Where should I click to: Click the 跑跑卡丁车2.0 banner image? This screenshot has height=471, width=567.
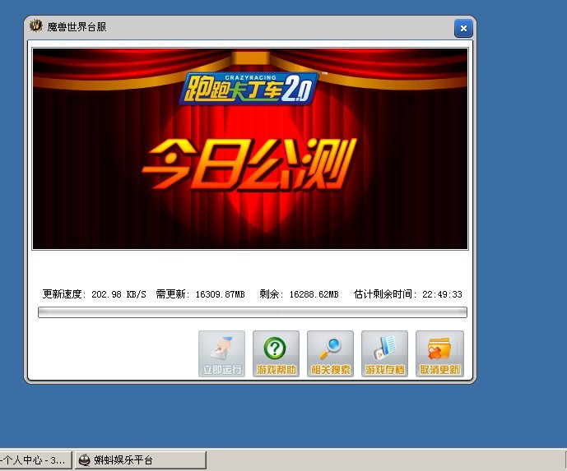[x=250, y=149]
